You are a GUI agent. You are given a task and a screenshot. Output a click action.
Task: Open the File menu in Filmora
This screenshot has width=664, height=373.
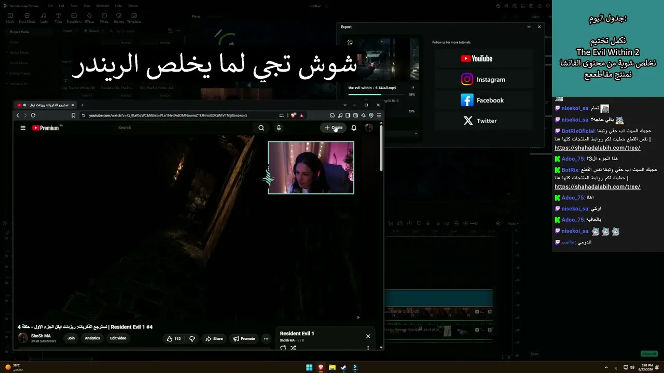pyautogui.click(x=50, y=6)
